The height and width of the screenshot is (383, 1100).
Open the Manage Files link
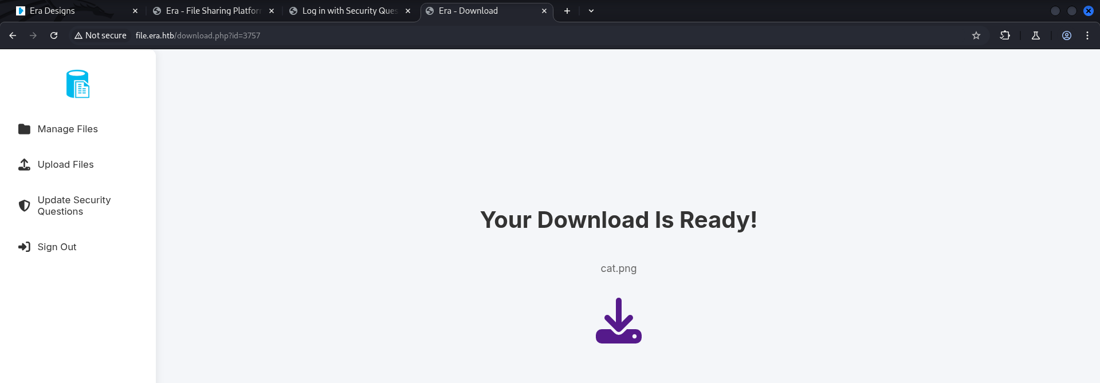[x=68, y=129]
